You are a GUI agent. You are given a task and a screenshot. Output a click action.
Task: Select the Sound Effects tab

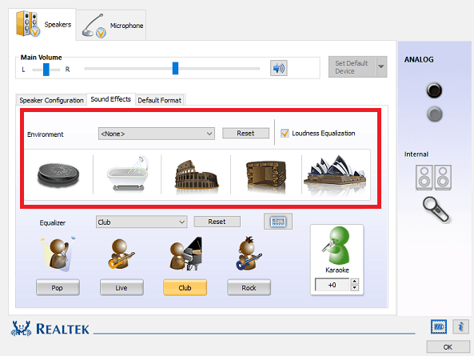click(x=110, y=99)
